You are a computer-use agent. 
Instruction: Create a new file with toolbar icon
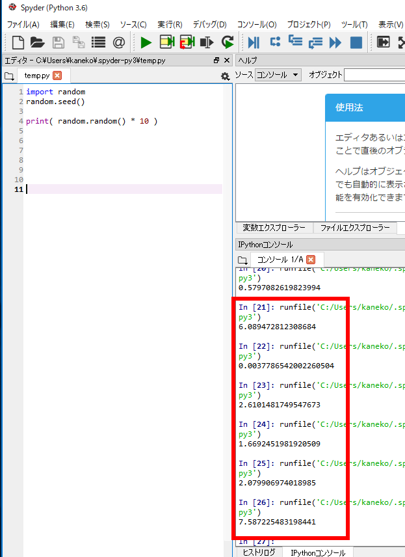(x=18, y=42)
